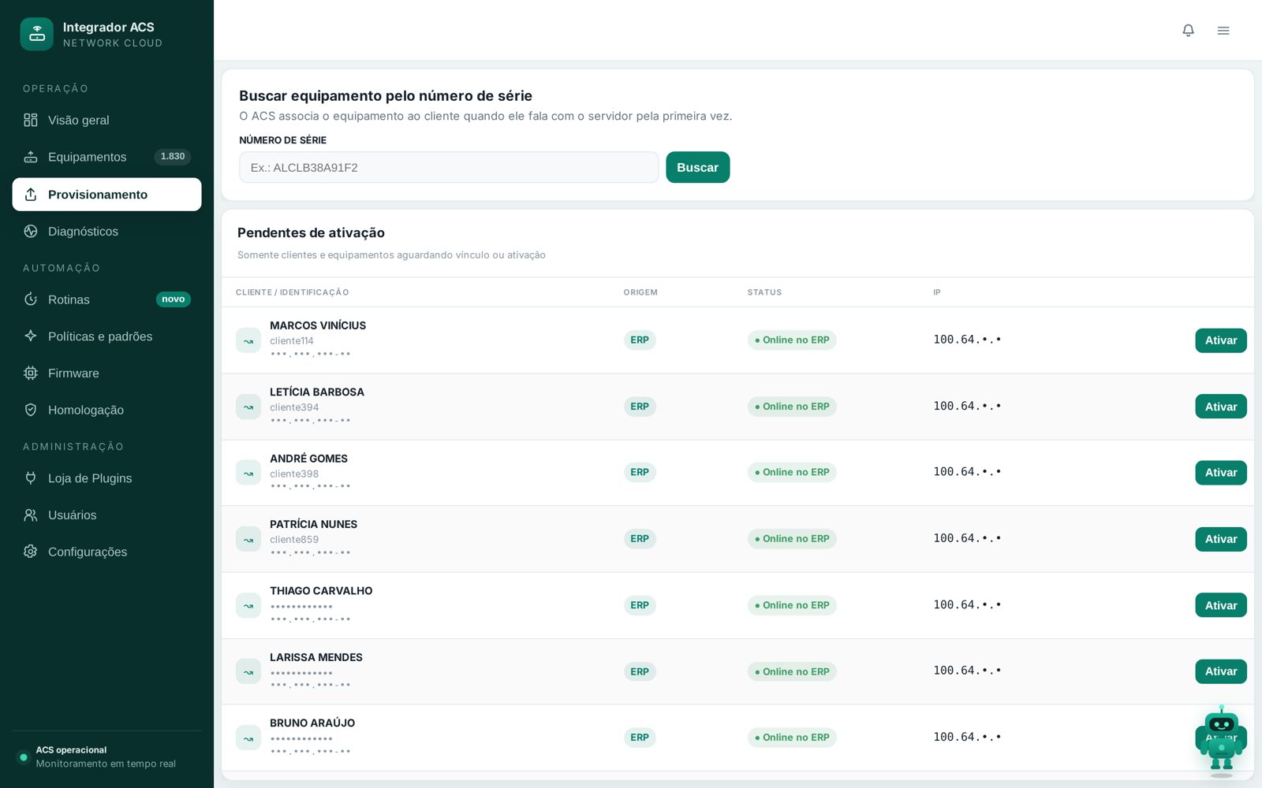Click the Homologação shield icon
1262x788 pixels.
(31, 410)
